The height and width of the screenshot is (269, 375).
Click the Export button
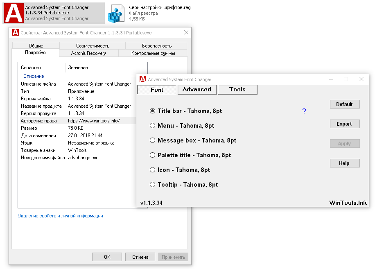[x=345, y=124]
